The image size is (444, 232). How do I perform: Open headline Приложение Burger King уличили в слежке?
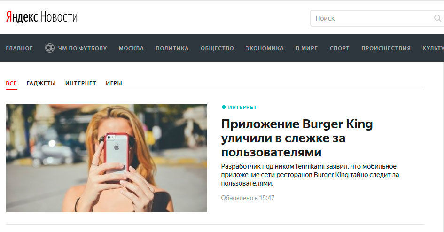coord(297,138)
